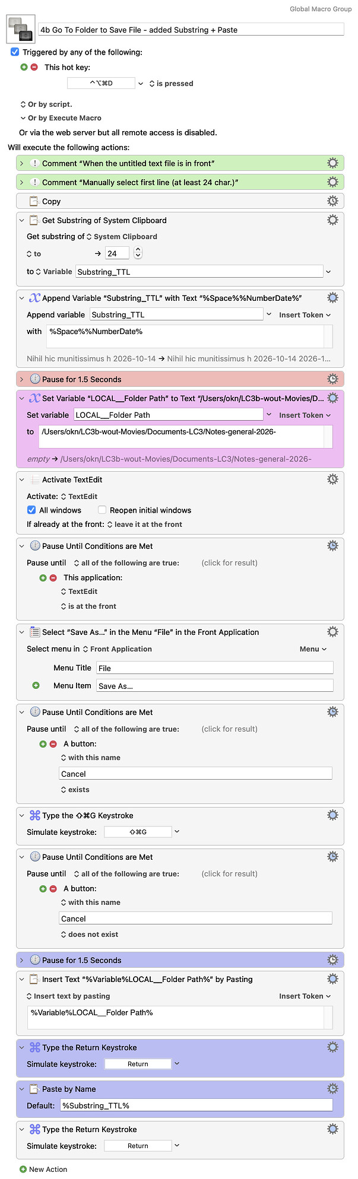Expand the red Pause for 1.5 Seconds action
The width and height of the screenshot is (358, 1179).
[x=22, y=379]
